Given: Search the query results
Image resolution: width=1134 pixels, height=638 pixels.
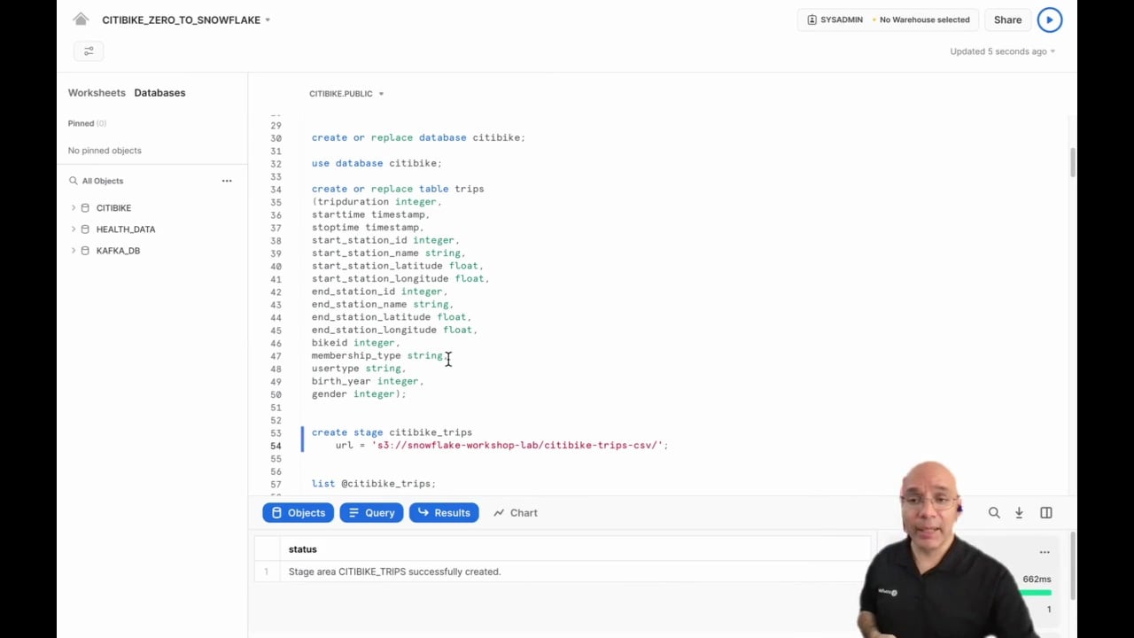Looking at the screenshot, I should 994,513.
